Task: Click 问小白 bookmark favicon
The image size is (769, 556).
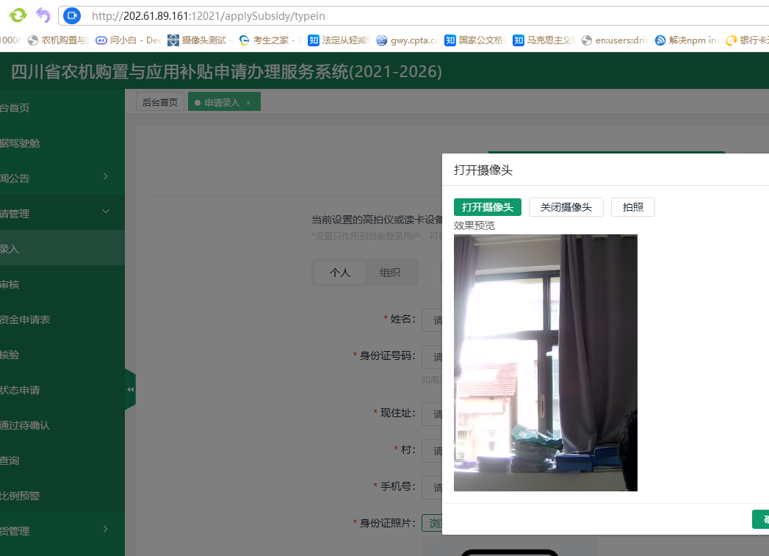Action: click(101, 40)
